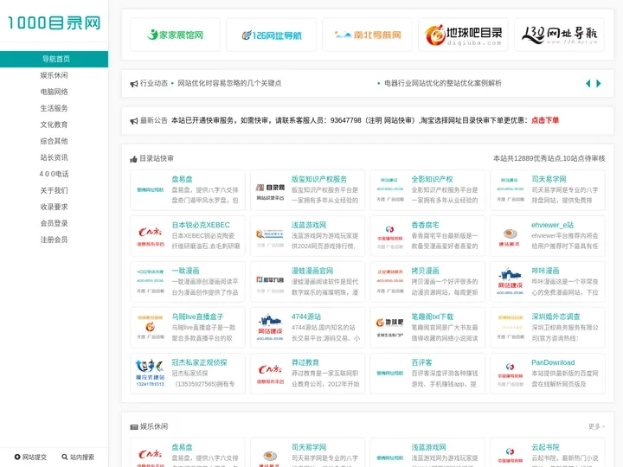Click the thumbnail icon beside ehviewer_e站
This screenshot has height=467, width=623.
511,236
